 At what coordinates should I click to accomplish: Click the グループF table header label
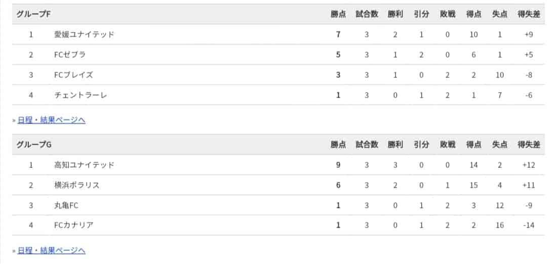(x=33, y=14)
